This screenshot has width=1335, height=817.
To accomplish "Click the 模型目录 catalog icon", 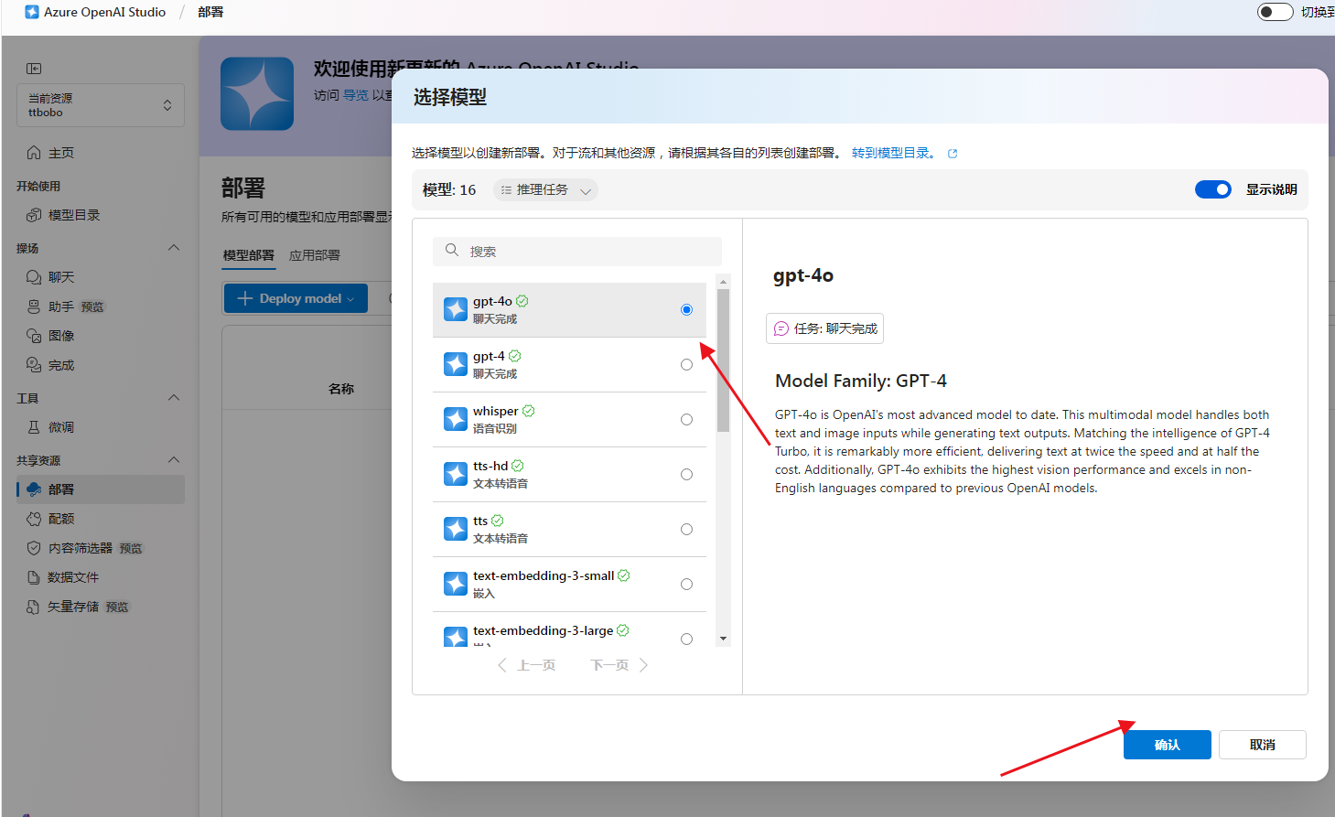I will (x=34, y=215).
